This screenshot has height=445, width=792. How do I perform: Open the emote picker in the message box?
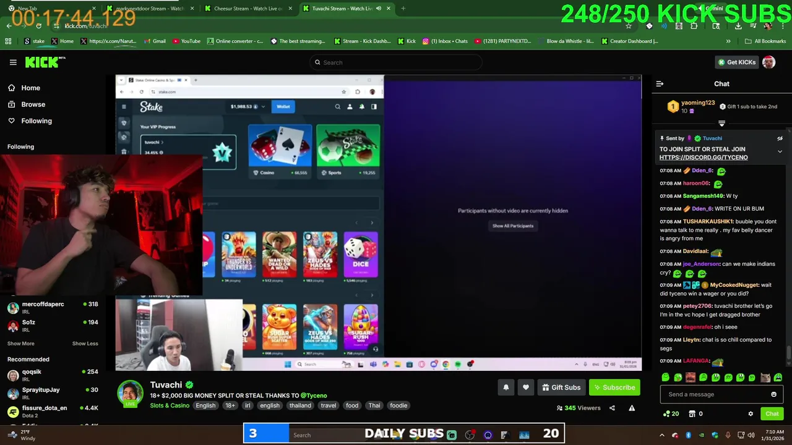pyautogui.click(x=773, y=394)
